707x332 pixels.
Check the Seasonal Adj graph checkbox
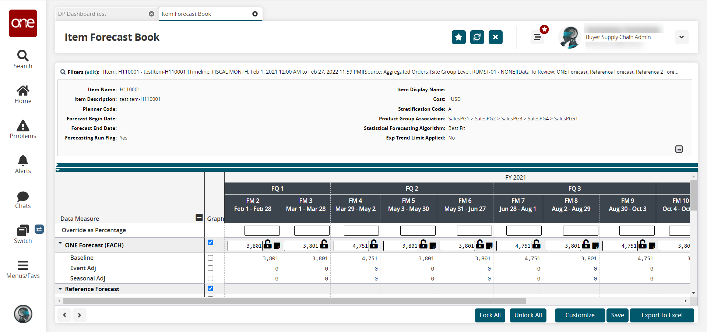pyautogui.click(x=210, y=279)
